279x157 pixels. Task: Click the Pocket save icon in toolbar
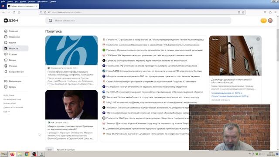coord(265,12)
